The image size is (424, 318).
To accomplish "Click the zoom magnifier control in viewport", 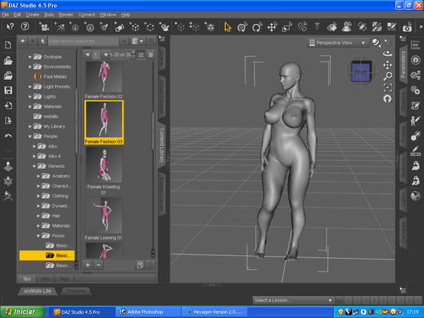I will 388,76.
